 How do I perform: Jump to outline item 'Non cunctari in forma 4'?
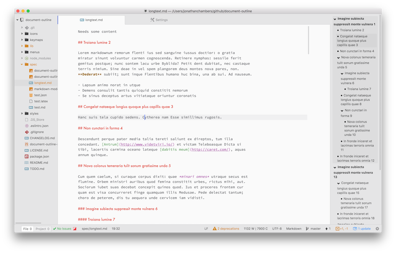tap(357, 51)
